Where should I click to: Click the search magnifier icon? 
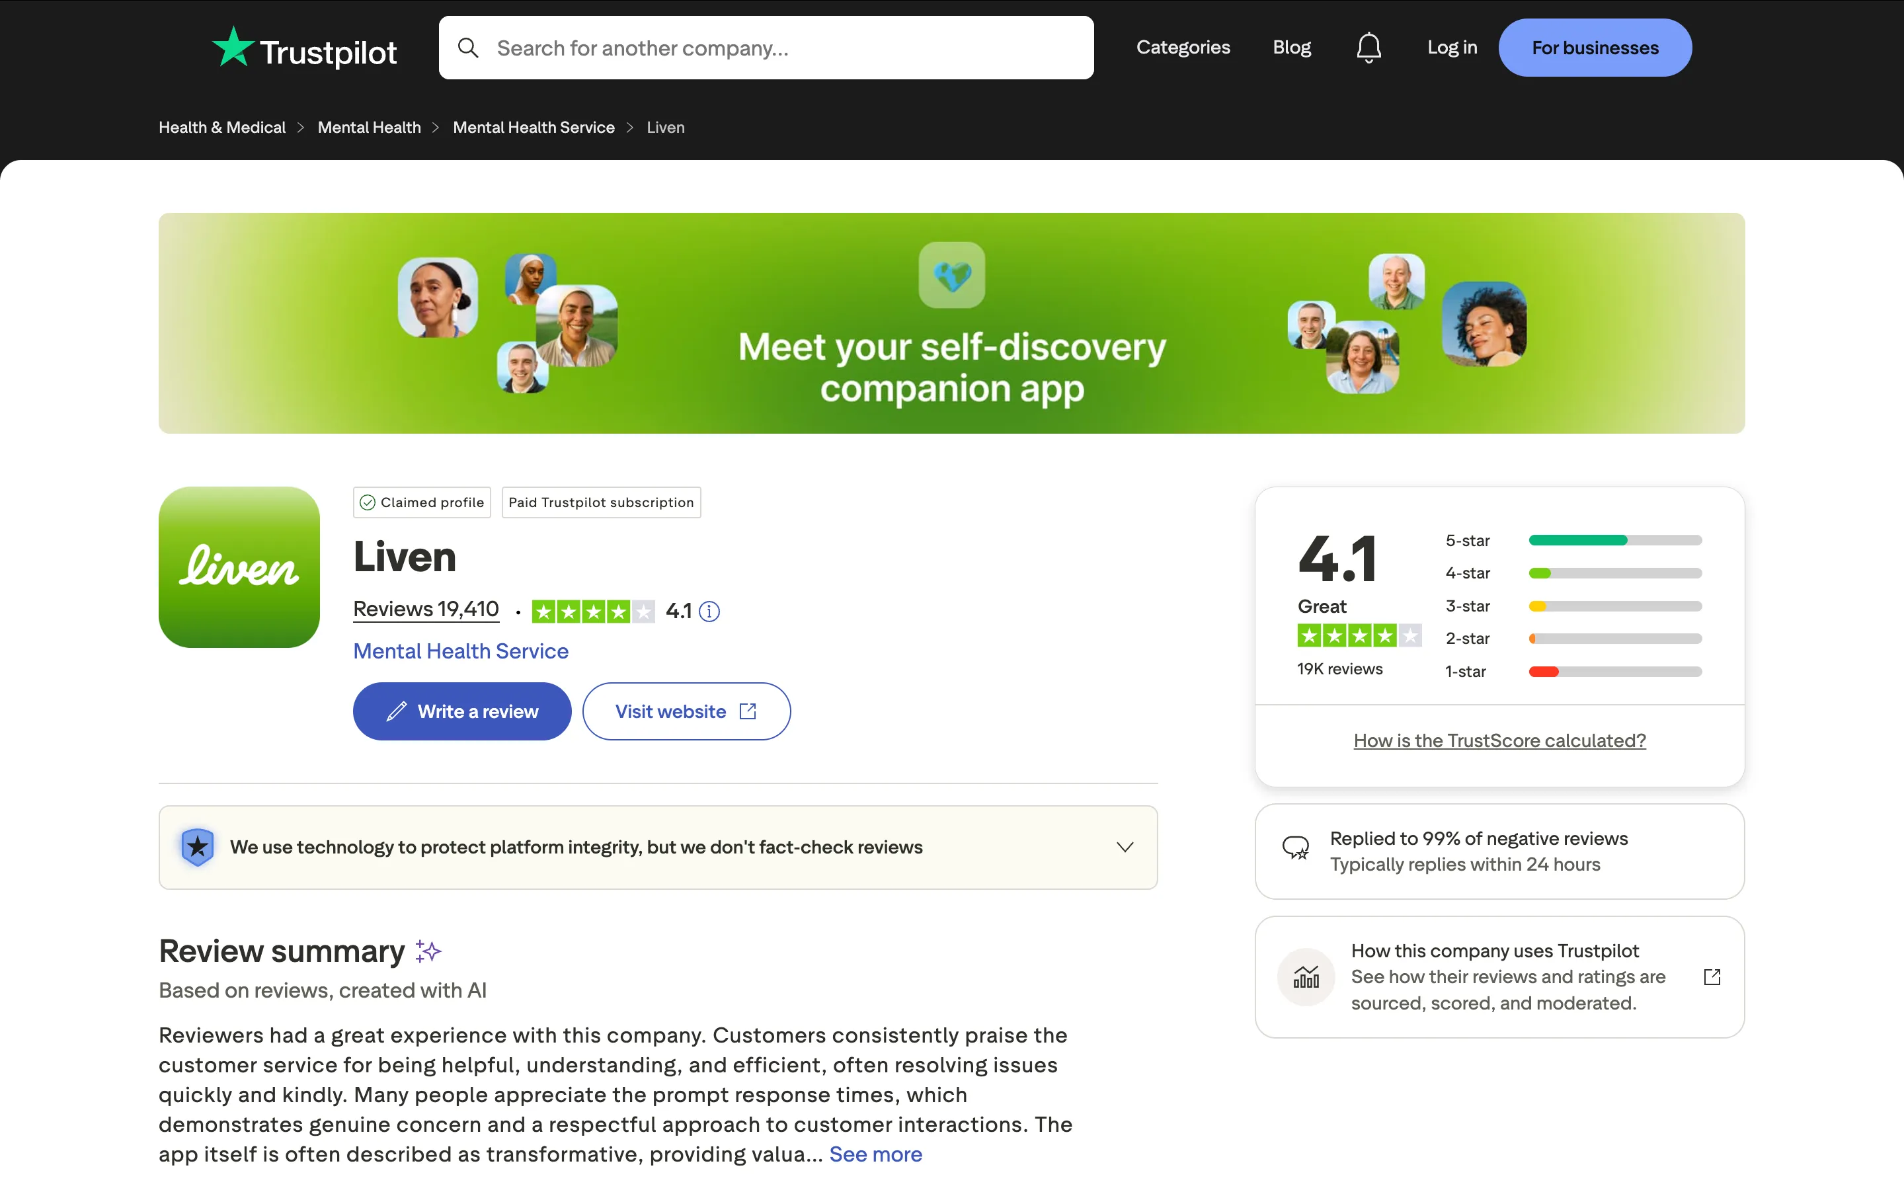pyautogui.click(x=469, y=47)
